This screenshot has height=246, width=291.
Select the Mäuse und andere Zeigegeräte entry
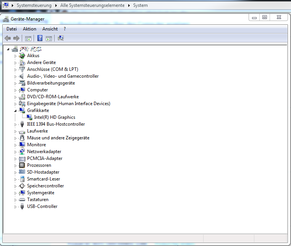(58, 138)
